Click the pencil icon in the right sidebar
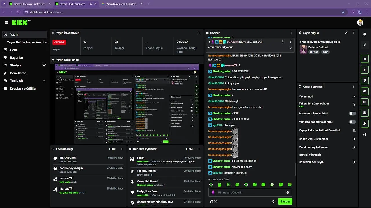371x208 pixels. [365, 45]
